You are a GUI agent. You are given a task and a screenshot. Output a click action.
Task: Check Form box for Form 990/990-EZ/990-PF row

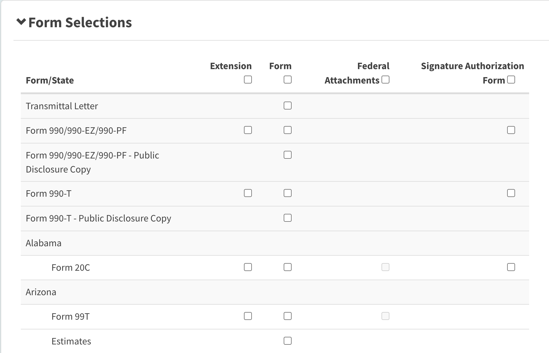point(288,130)
